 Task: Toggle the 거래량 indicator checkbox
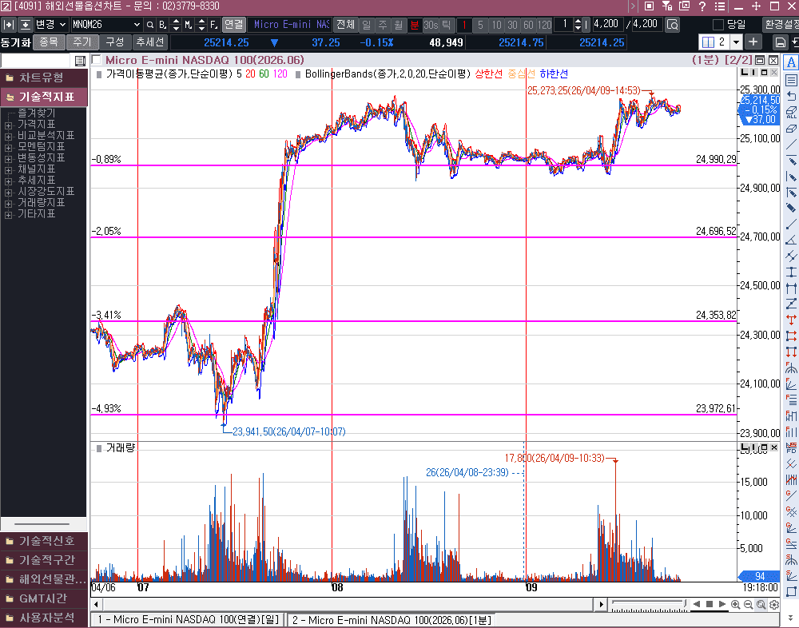pyautogui.click(x=97, y=447)
